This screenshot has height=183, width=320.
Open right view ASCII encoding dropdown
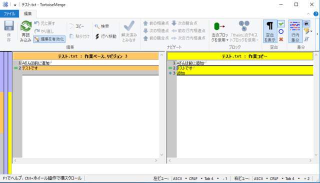click(261, 178)
